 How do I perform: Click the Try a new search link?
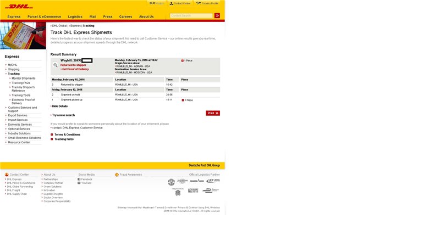click(x=63, y=115)
